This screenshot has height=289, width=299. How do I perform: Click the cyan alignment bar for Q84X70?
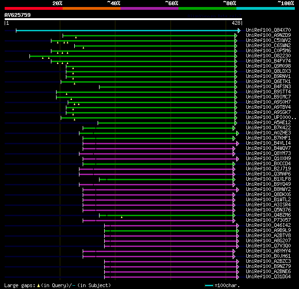[x=127, y=30]
